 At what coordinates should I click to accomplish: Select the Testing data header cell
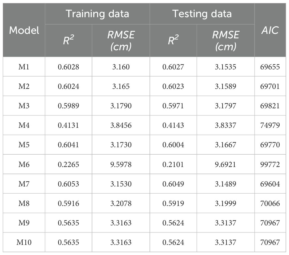point(202,14)
